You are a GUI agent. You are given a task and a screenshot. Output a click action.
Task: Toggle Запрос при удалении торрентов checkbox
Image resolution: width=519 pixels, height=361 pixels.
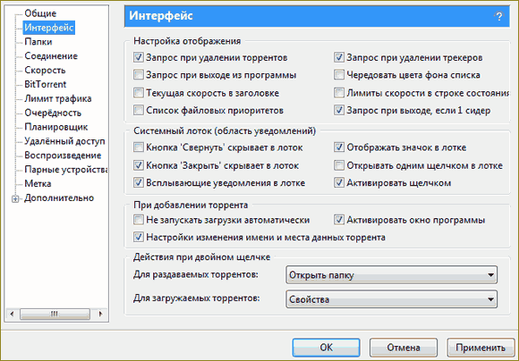coord(139,57)
